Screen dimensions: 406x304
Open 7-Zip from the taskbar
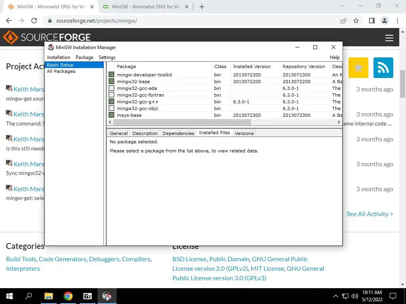click(x=88, y=296)
